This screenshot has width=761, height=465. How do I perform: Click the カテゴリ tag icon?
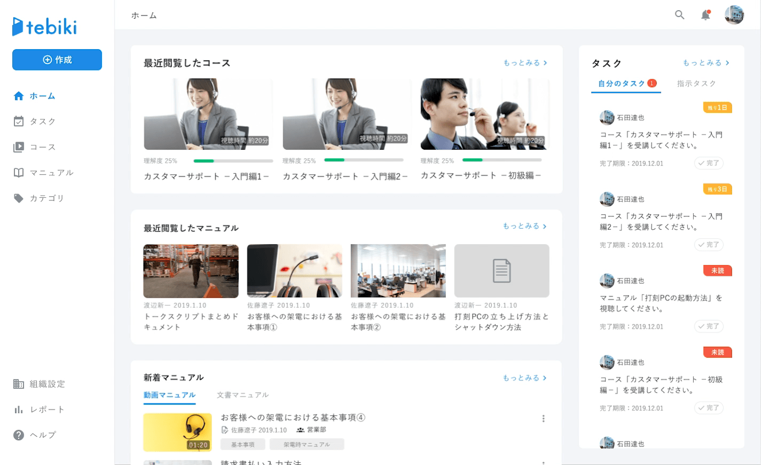[19, 198]
